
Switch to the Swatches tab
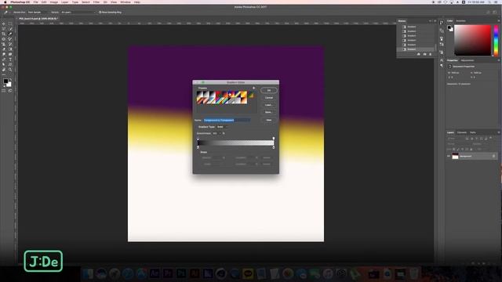(460, 21)
